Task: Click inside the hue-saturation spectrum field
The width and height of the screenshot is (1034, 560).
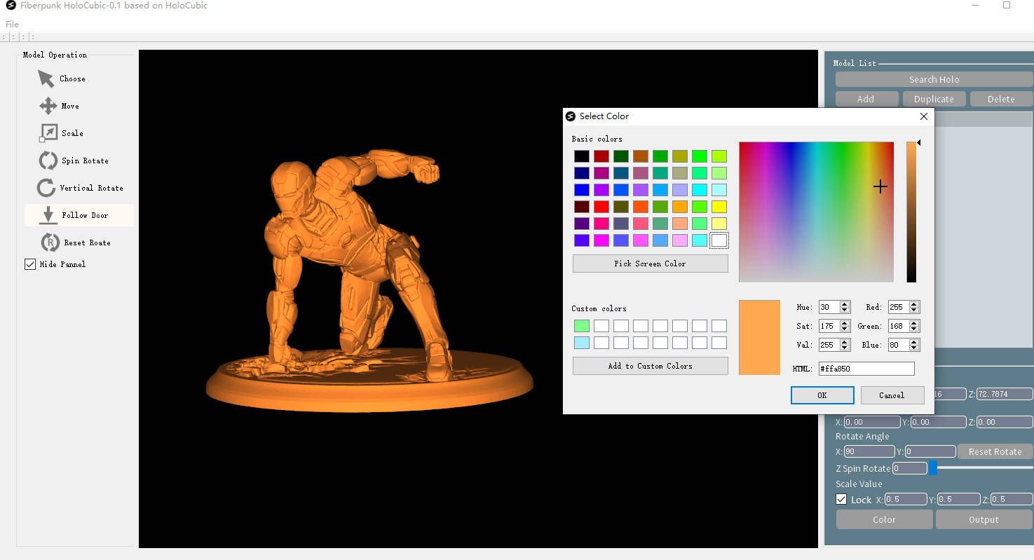Action: pyautogui.click(x=817, y=212)
